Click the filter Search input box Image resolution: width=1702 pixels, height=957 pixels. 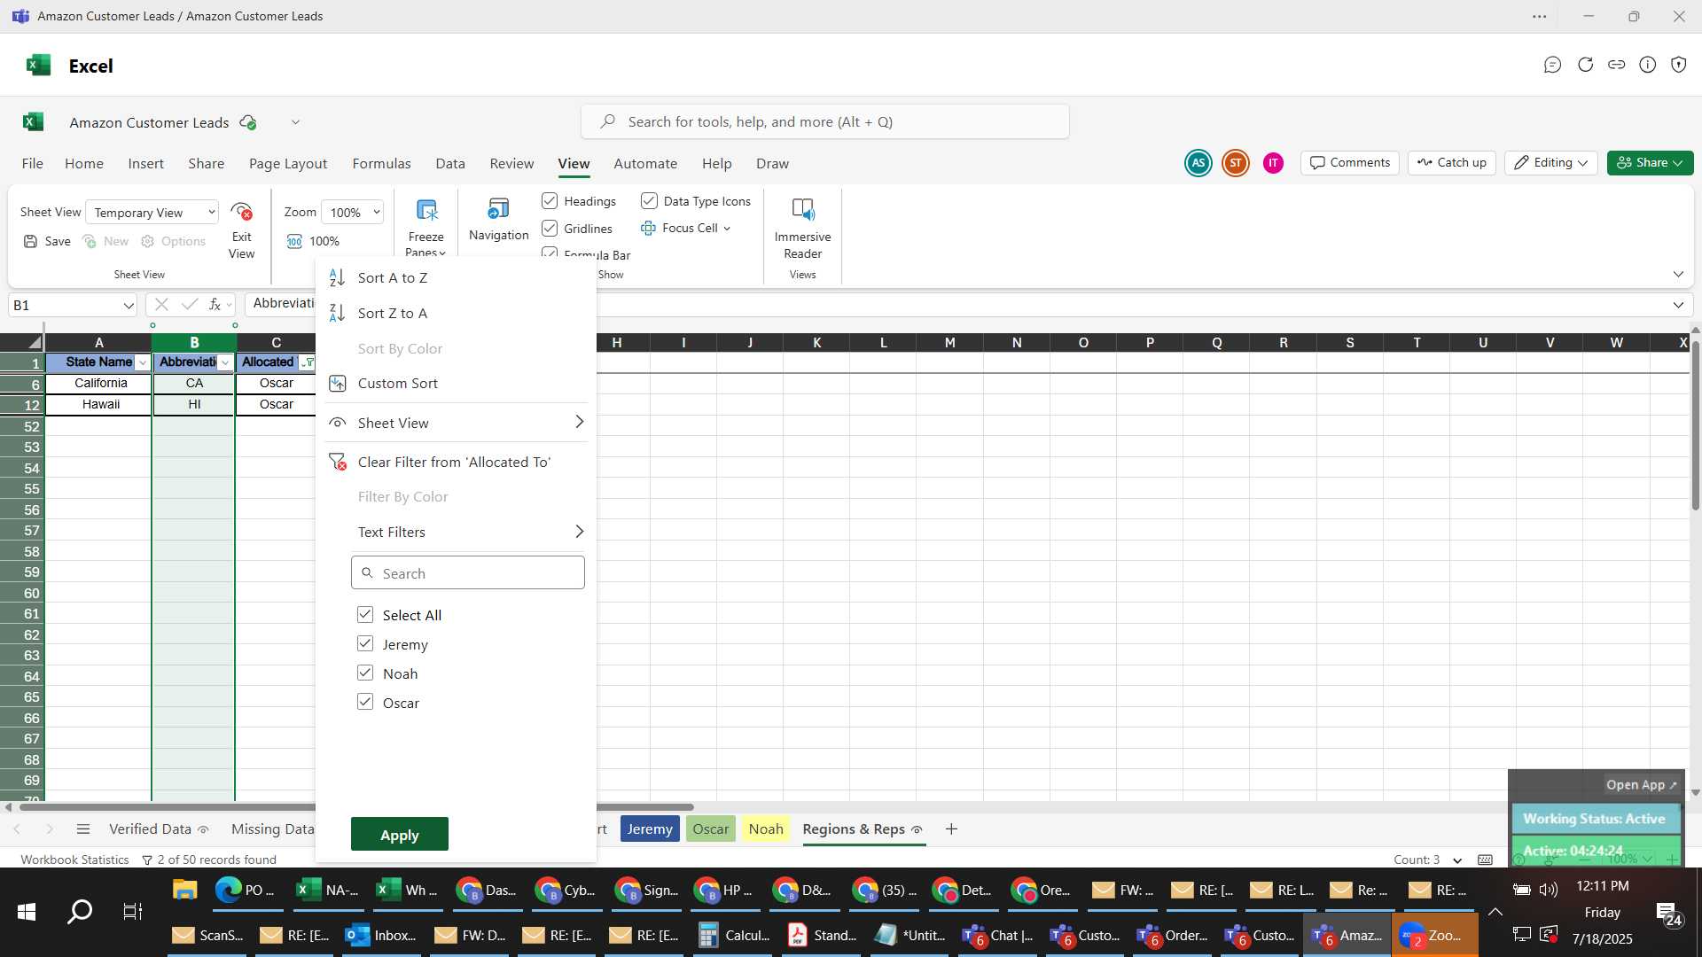pyautogui.click(x=468, y=572)
